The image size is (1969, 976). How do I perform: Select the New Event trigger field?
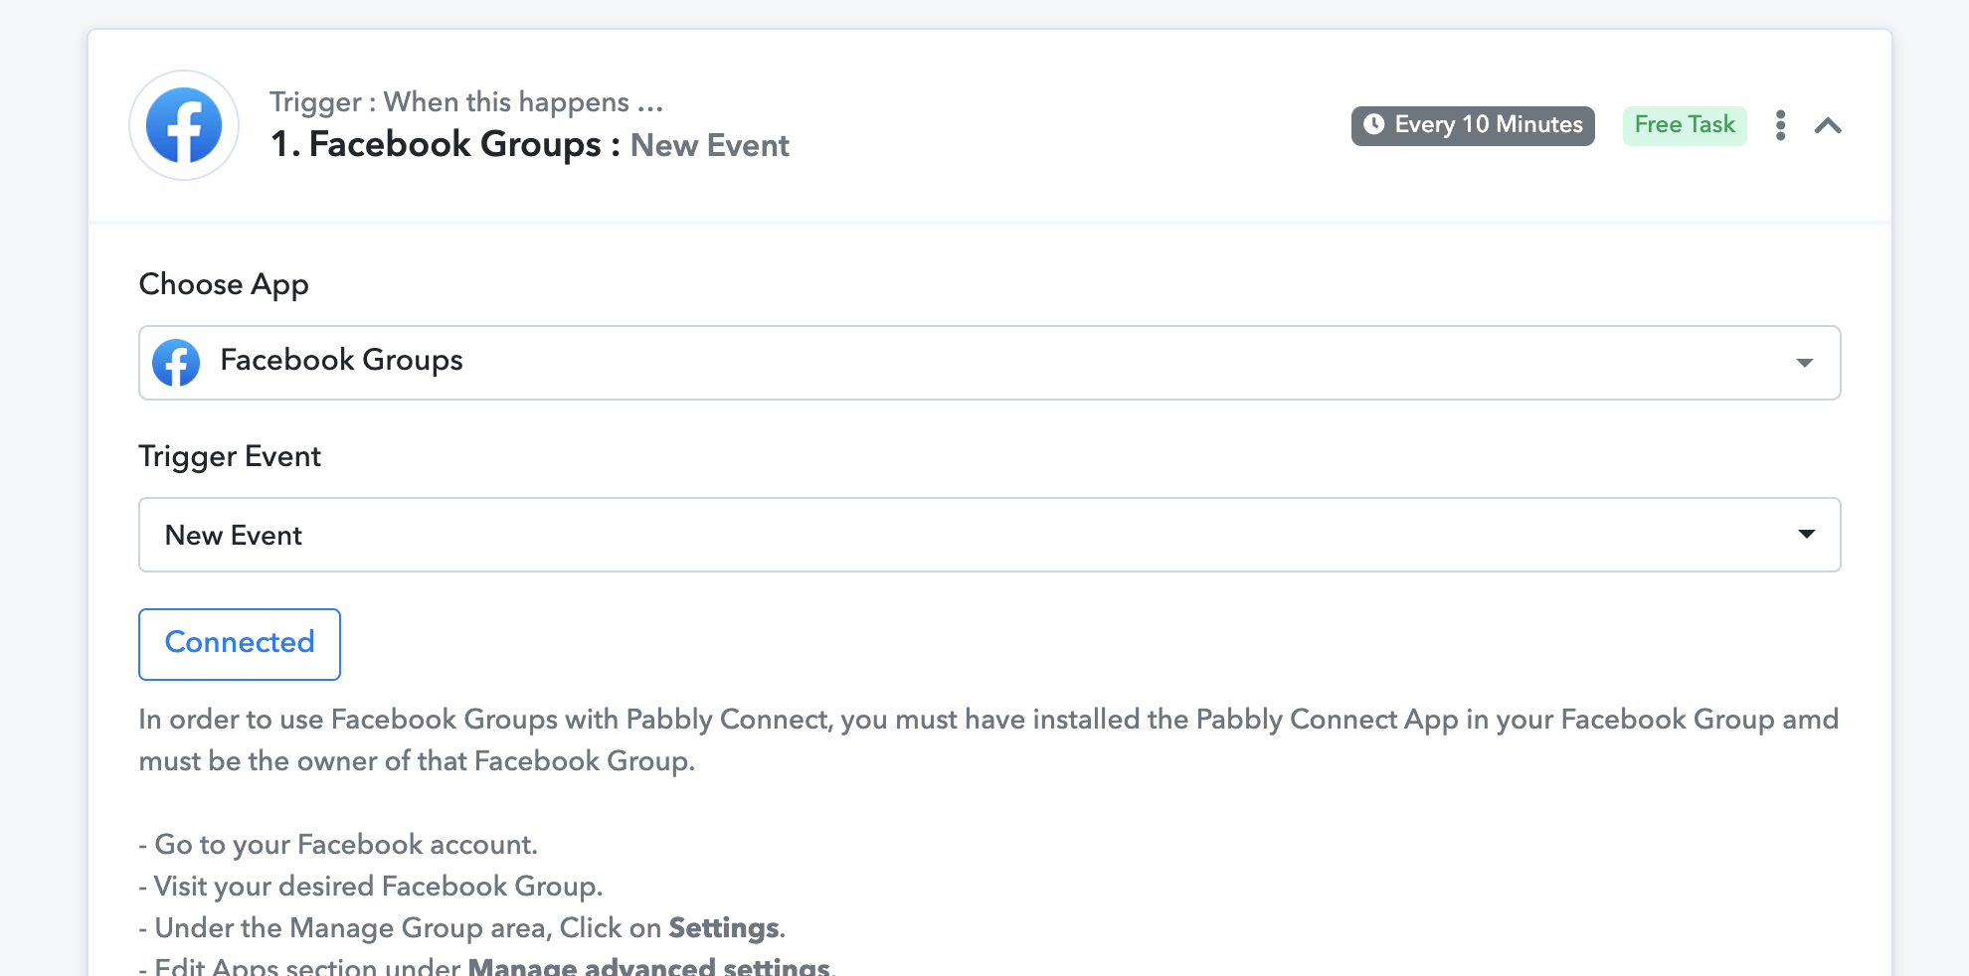(989, 535)
